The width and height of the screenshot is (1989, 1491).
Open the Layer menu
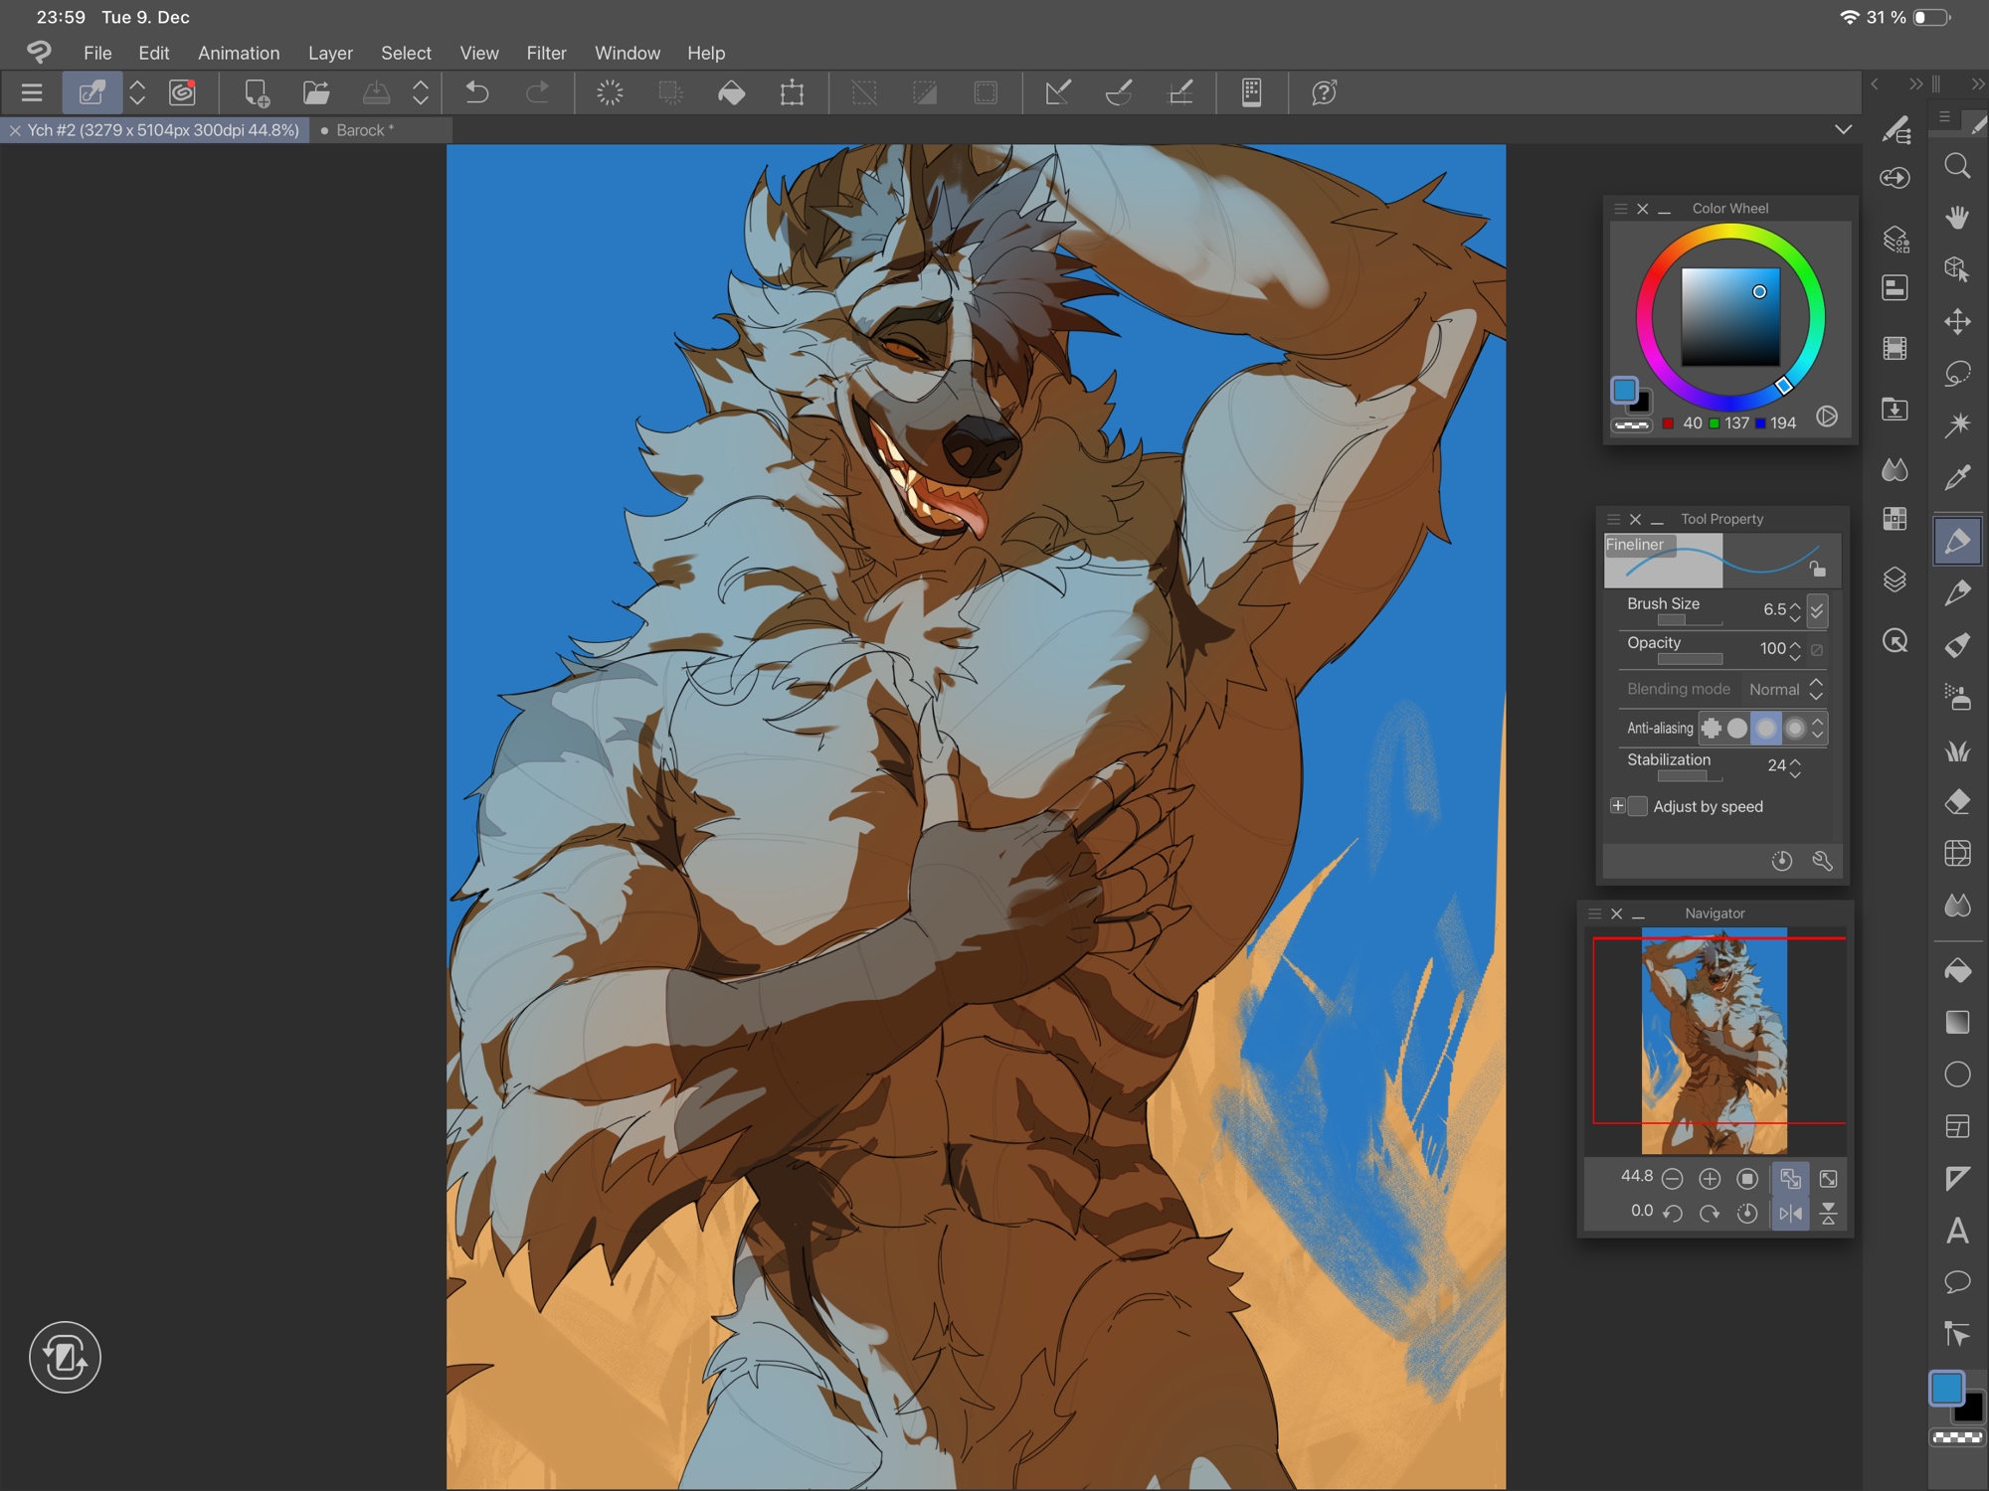pyautogui.click(x=330, y=54)
